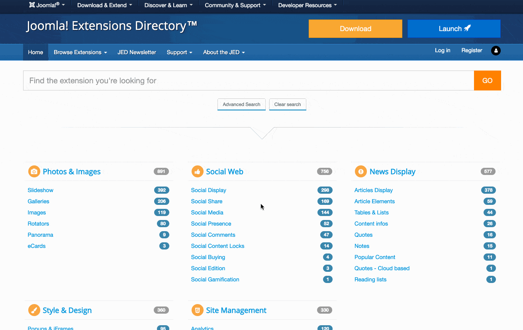Expand the Download & Extend menu
523x330 pixels.
coord(104,5)
